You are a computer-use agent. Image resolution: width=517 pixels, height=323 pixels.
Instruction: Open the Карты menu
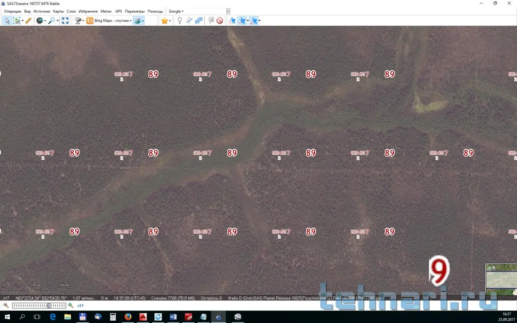tap(59, 11)
